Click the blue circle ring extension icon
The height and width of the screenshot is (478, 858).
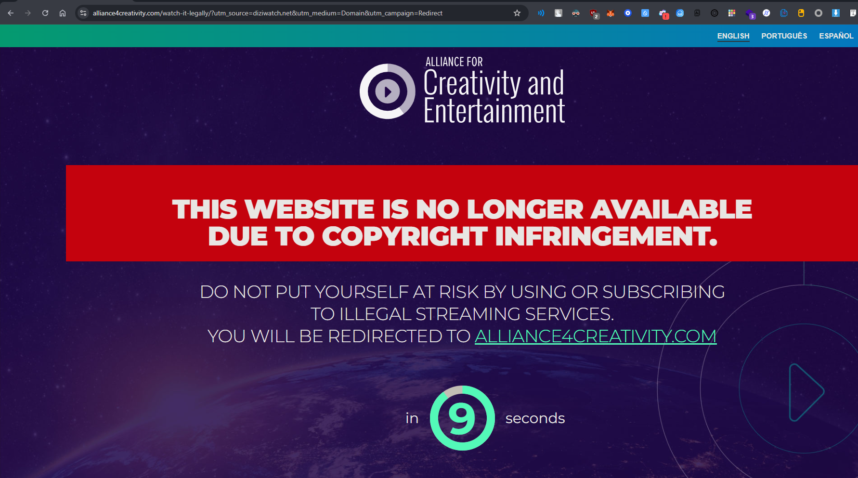tap(628, 13)
